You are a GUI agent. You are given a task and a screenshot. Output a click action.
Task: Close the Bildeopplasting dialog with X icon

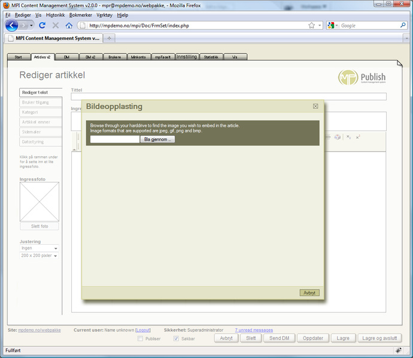tap(315, 107)
